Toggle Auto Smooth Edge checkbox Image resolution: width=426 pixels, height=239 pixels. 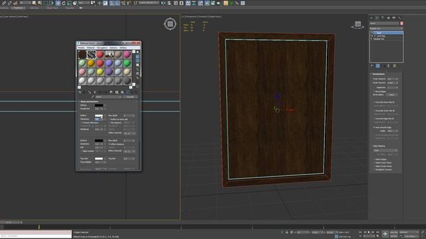point(374,127)
